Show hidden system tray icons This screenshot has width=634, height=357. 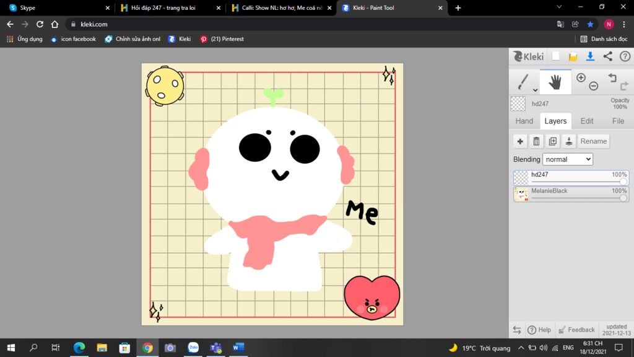tap(521, 348)
